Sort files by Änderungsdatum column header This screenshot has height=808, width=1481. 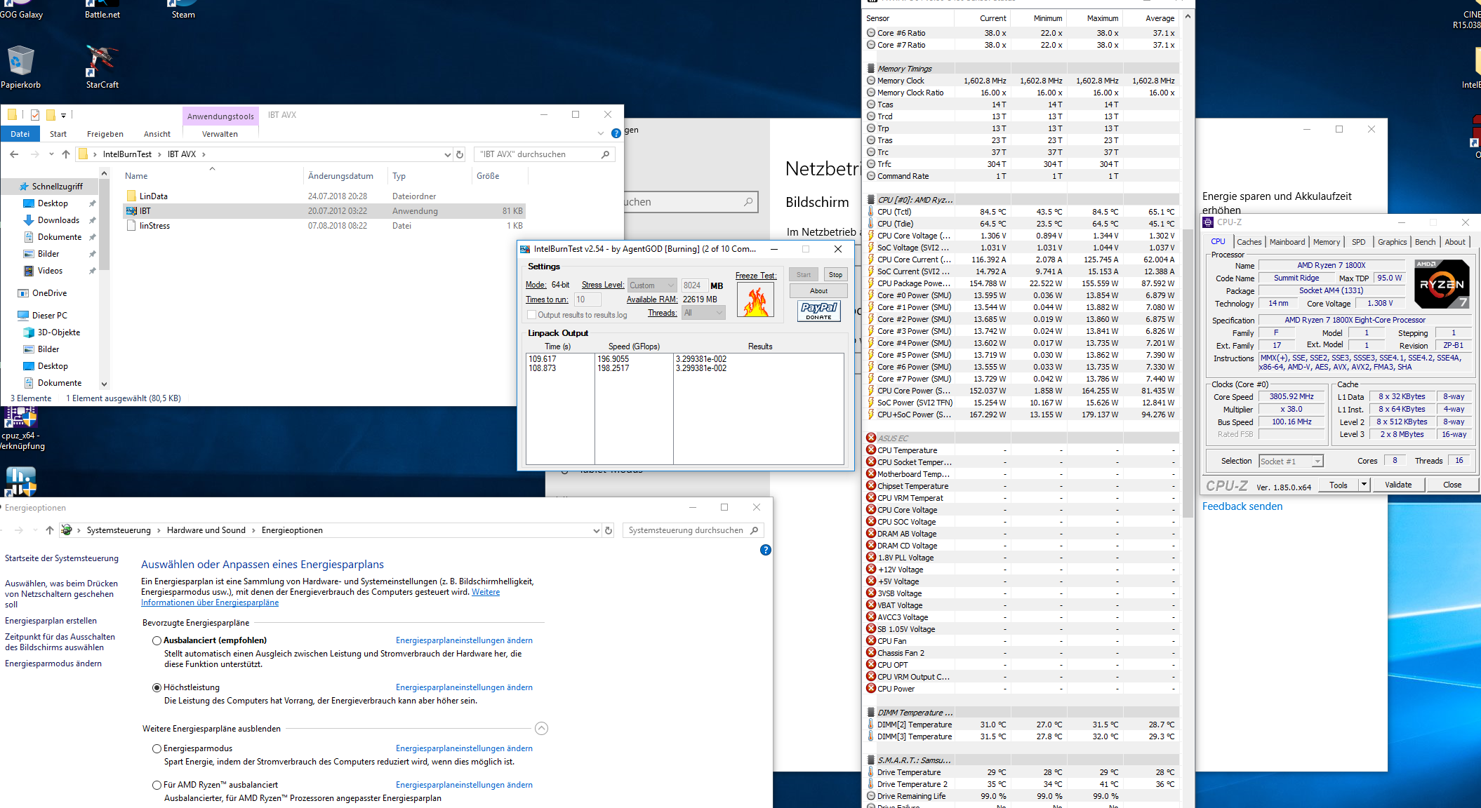(340, 176)
